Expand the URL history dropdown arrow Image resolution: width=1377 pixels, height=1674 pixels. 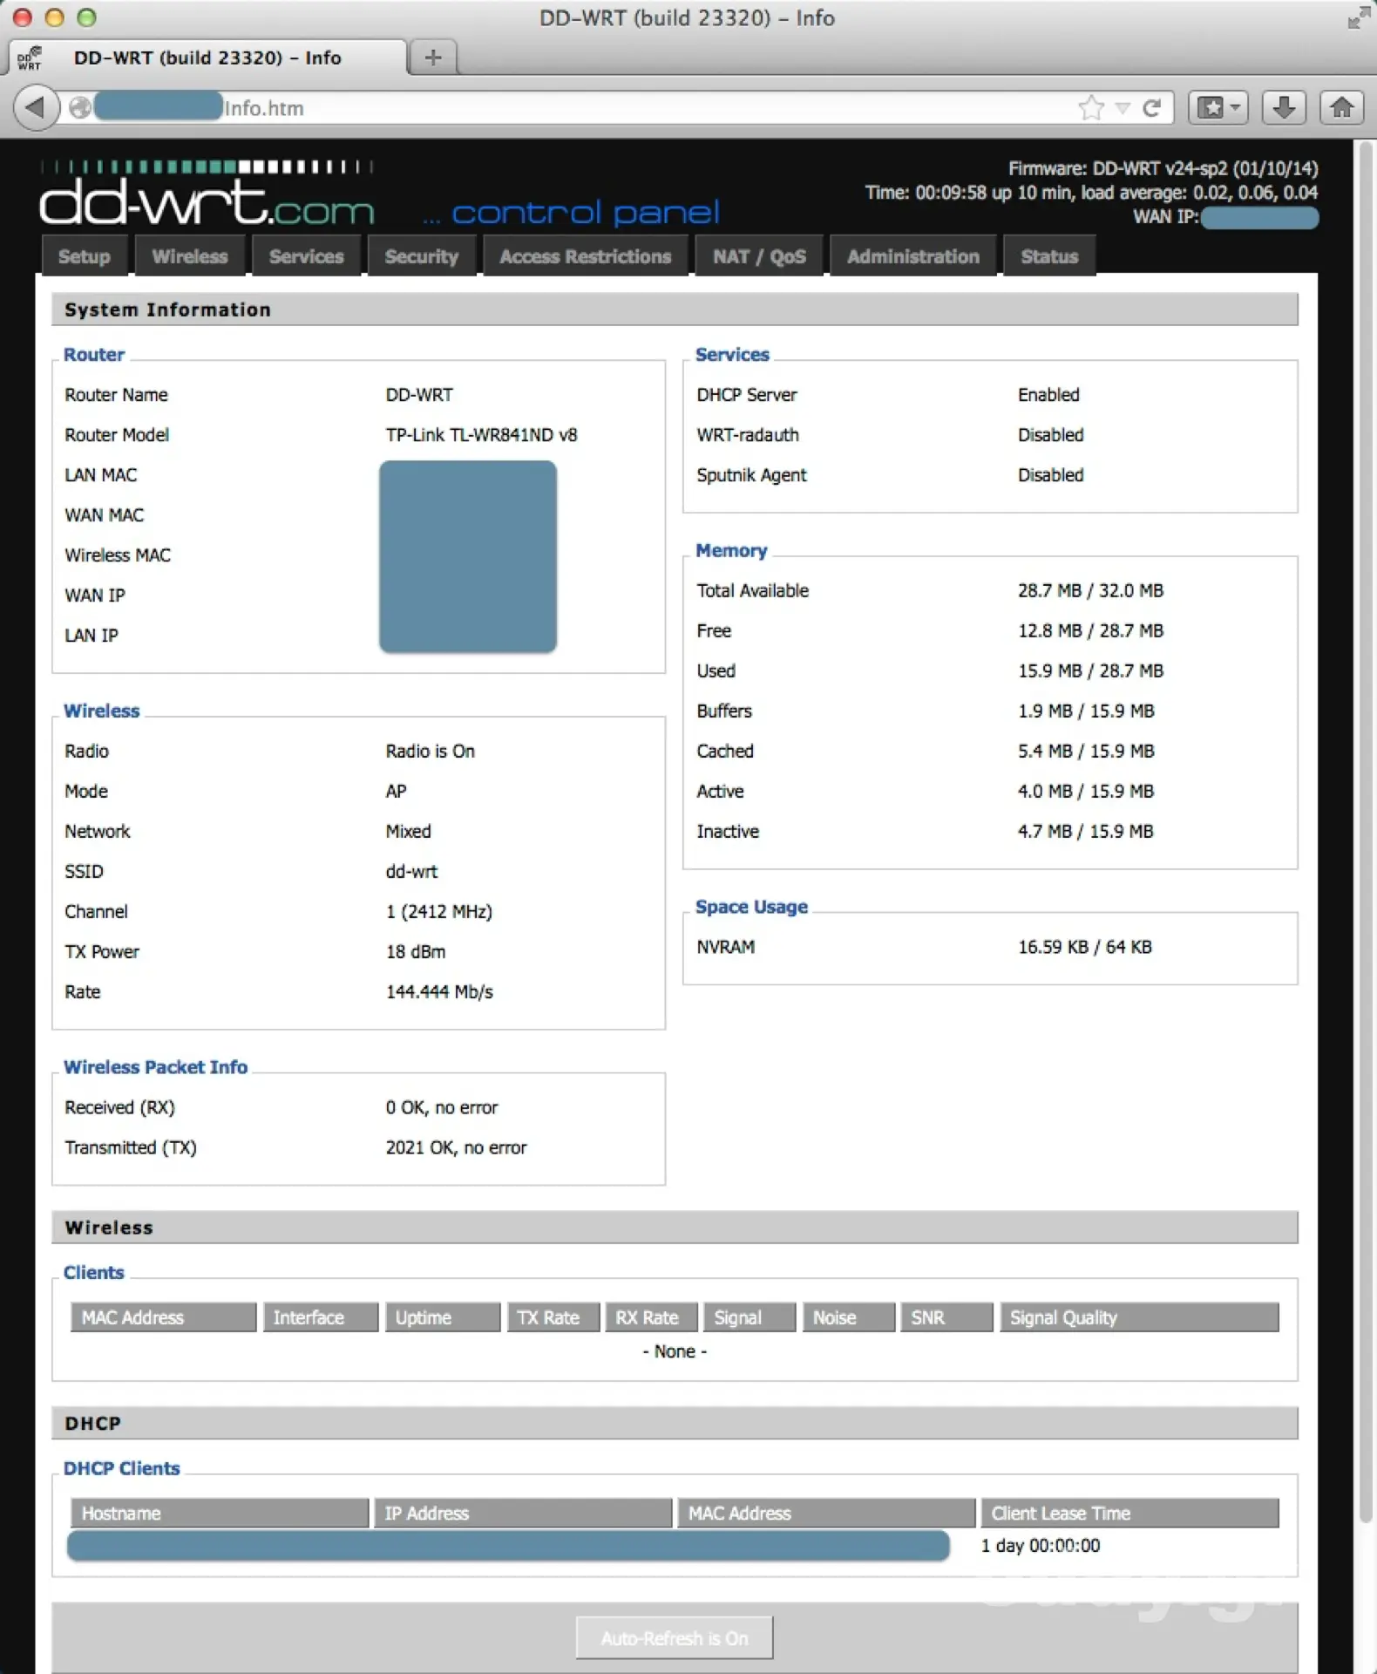[x=1123, y=108]
